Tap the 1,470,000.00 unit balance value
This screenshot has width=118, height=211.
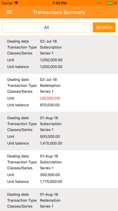coord(51,143)
